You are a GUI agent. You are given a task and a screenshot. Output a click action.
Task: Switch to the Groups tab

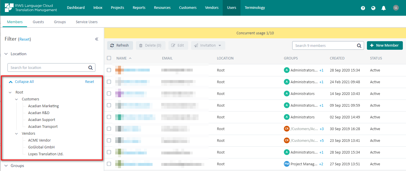pyautogui.click(x=60, y=22)
